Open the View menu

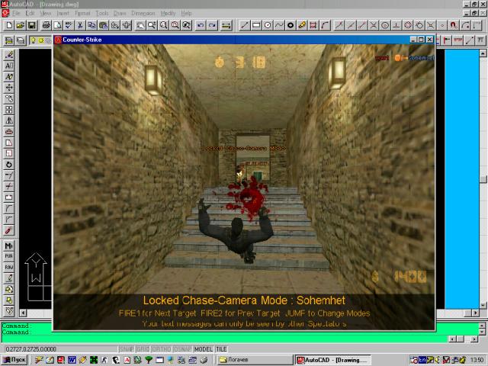pos(46,13)
